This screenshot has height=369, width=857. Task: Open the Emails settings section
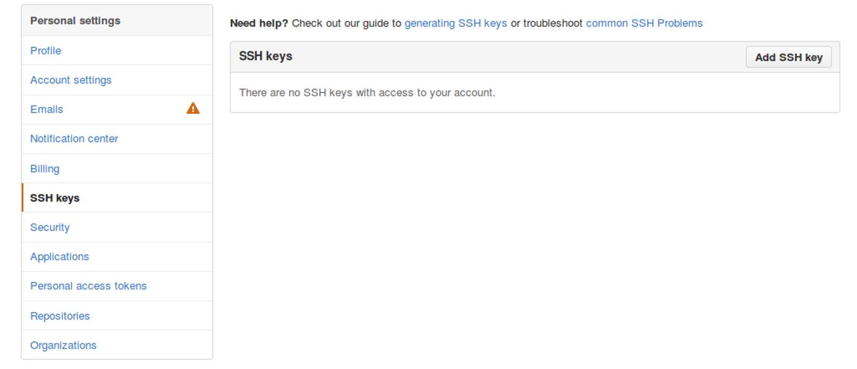click(46, 109)
